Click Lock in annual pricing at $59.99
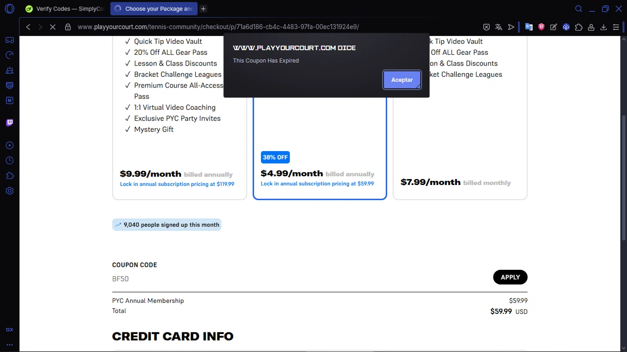This screenshot has width=627, height=352. point(317,184)
